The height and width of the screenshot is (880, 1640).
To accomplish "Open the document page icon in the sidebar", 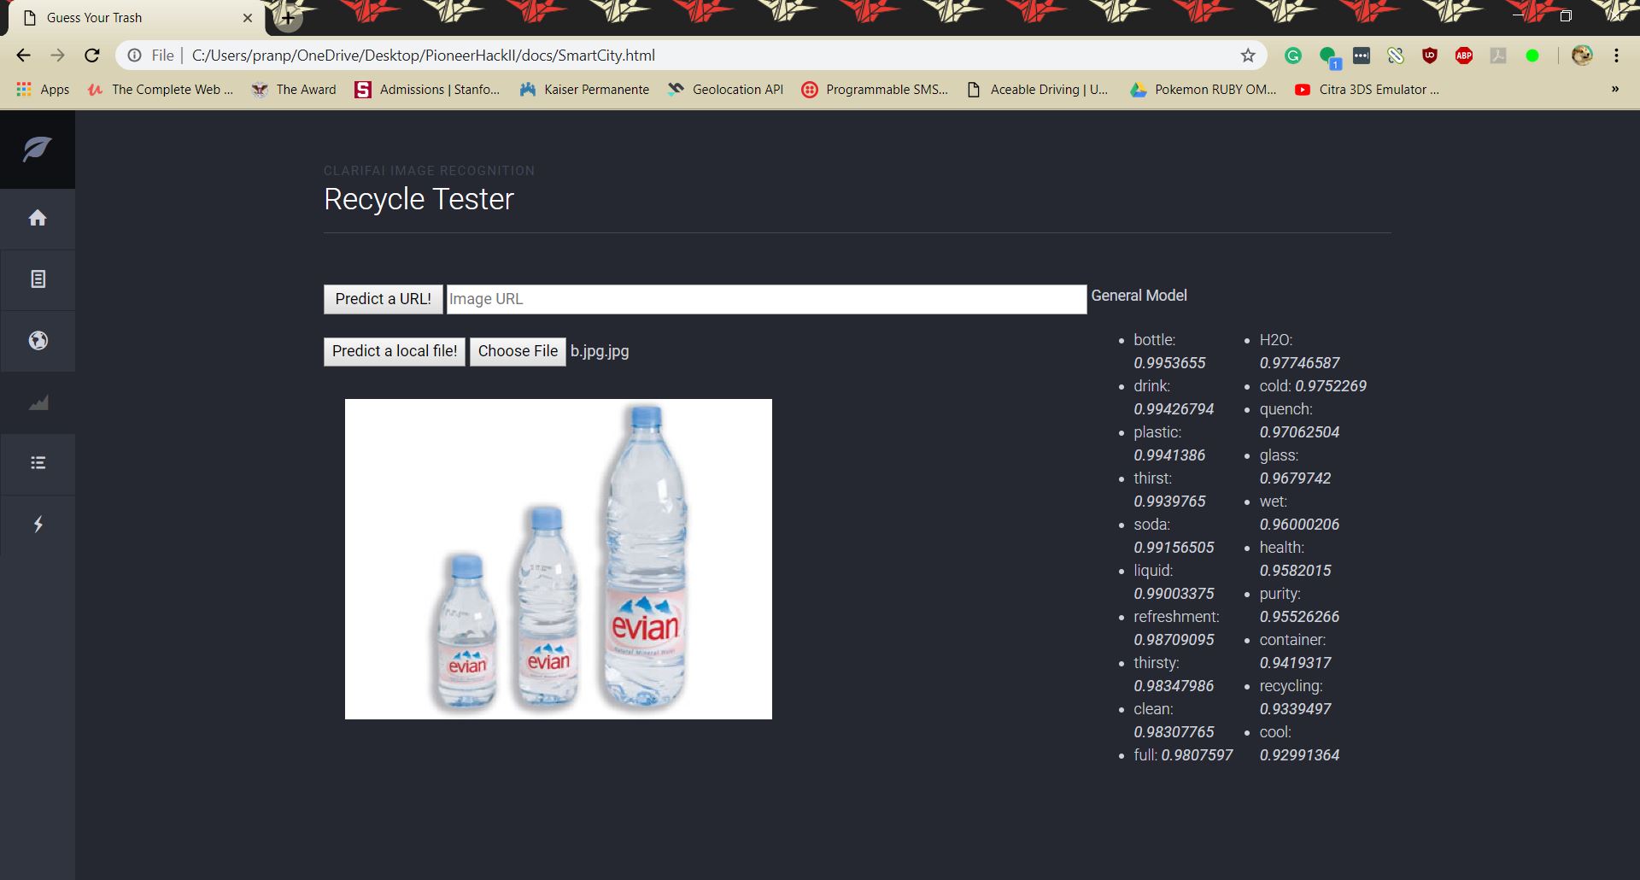I will [x=38, y=279].
